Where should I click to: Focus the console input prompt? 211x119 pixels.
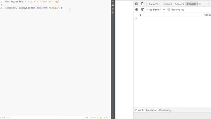point(172,19)
